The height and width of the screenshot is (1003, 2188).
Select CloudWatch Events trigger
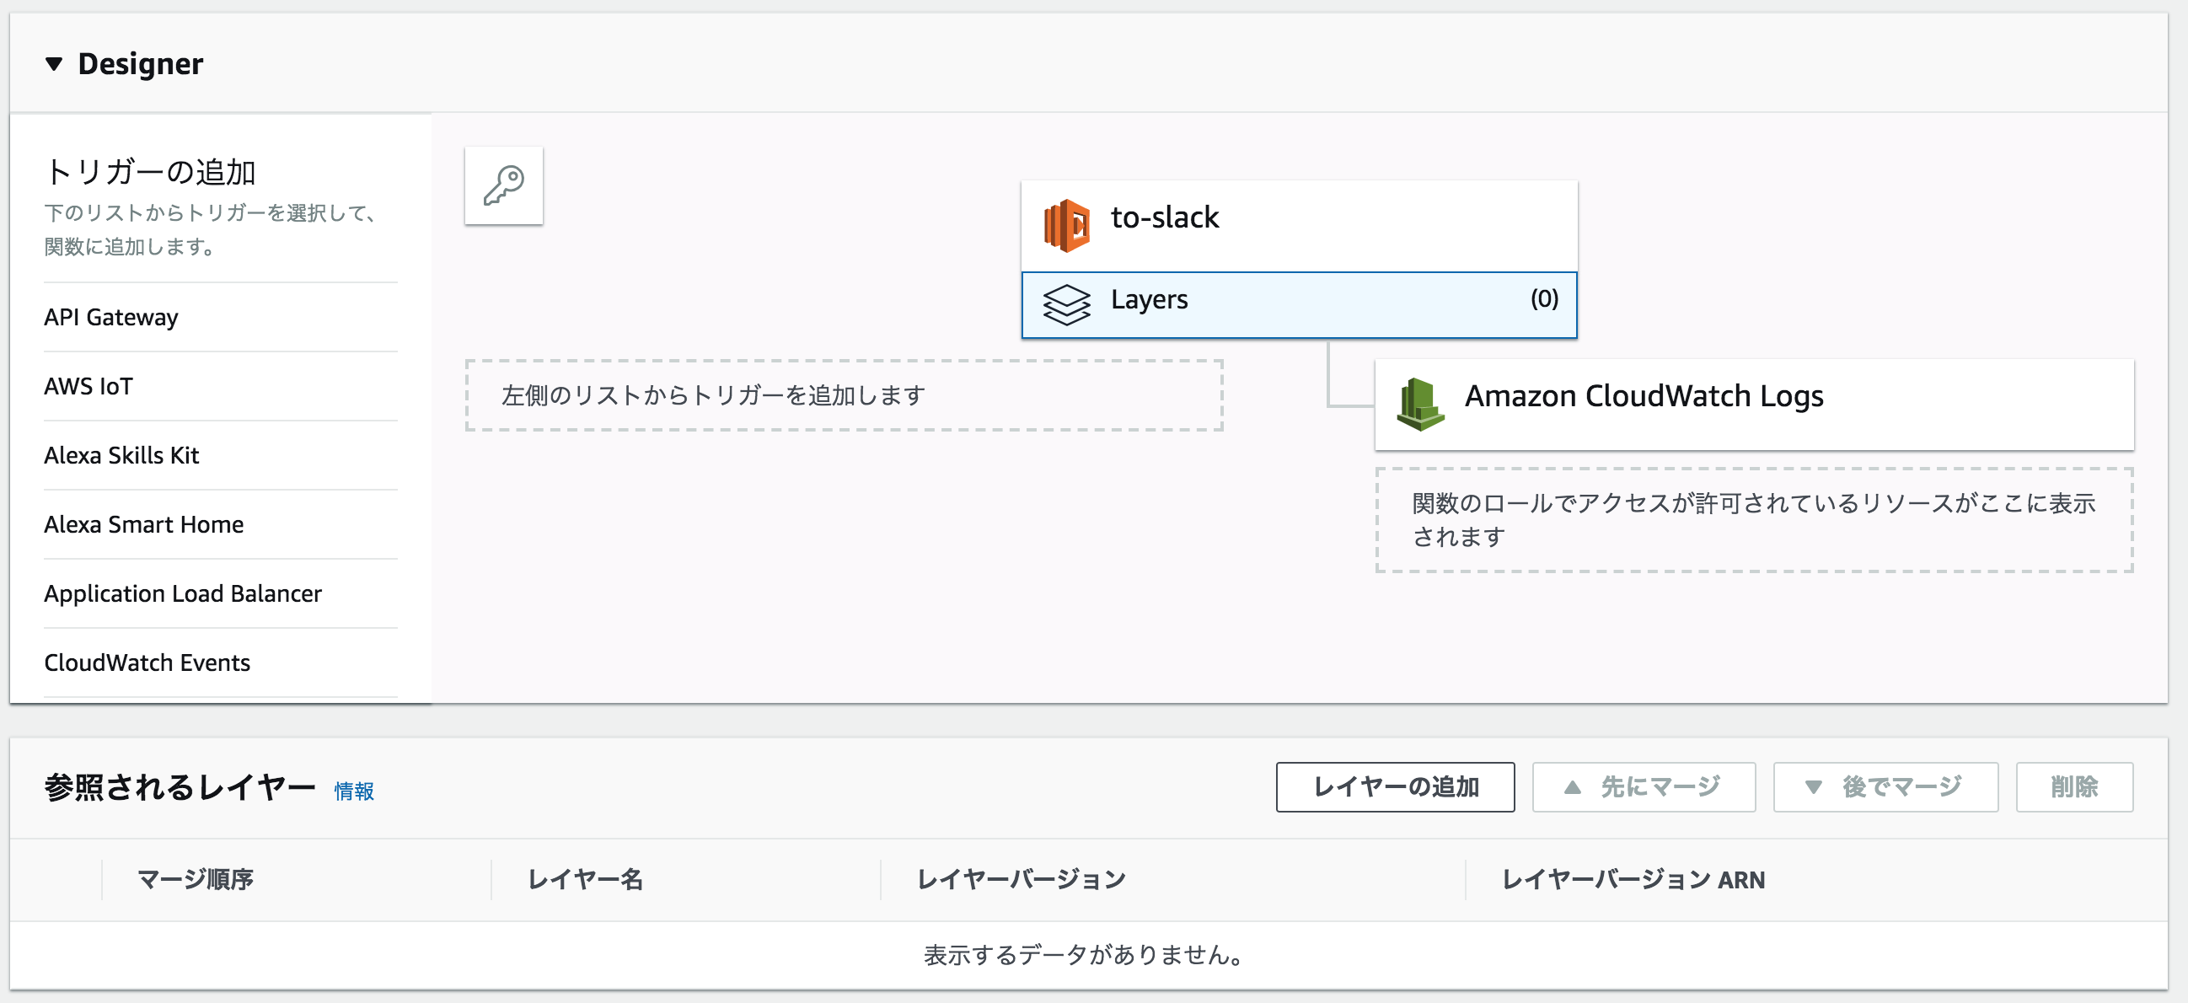click(x=147, y=662)
